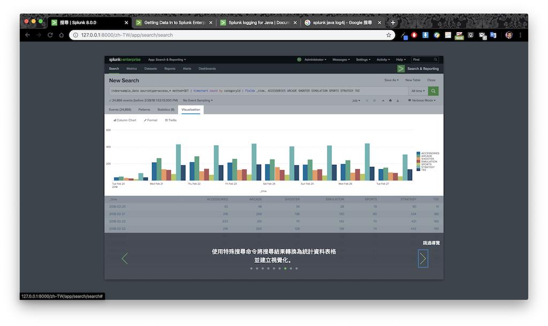This screenshot has width=548, height=326.
Task: Switch to splunk java log4j Google tab
Action: tap(342, 22)
